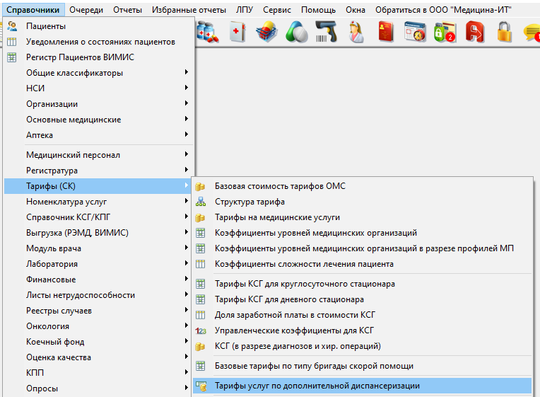Image resolution: width=540 pixels, height=397 pixels.
Task: Open the yellow padlock toolbar icon
Action: pos(504,32)
